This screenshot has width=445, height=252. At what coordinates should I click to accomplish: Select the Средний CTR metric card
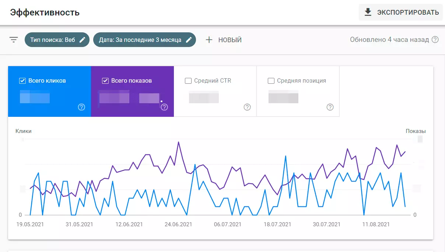215,91
